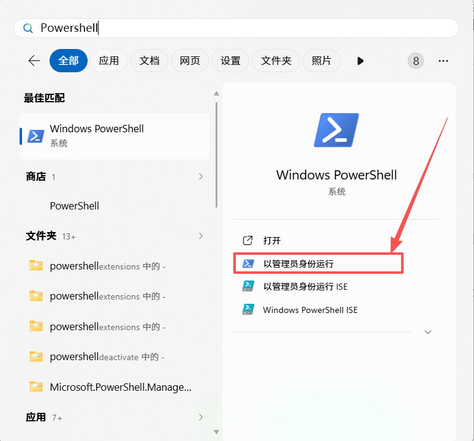The height and width of the screenshot is (441, 474).
Task: Click the Windows PowerShell ISE icon
Action: click(x=248, y=309)
